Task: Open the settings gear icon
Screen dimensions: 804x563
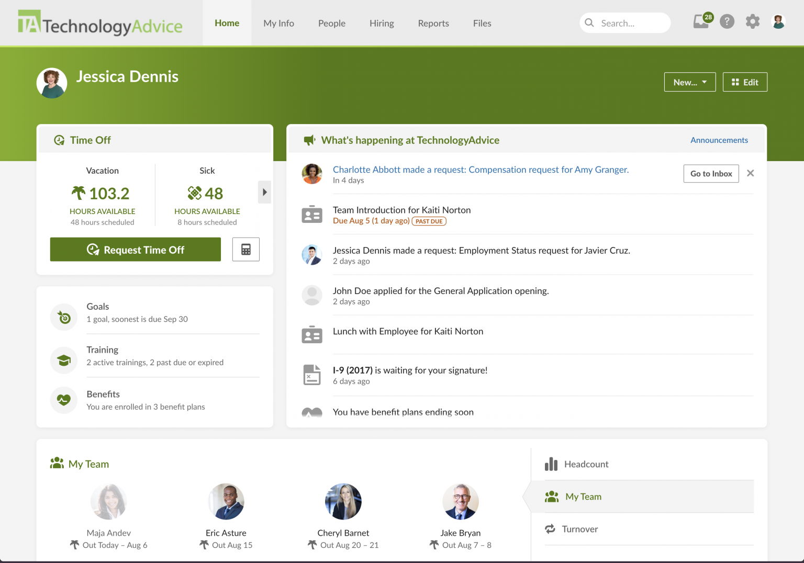Action: pyautogui.click(x=753, y=21)
